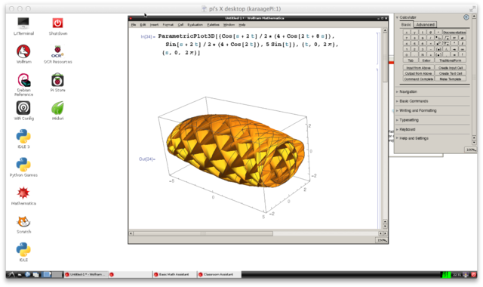This screenshot has height=287, width=483.
Task: Click the square root template key
Action: [x=446, y=38]
